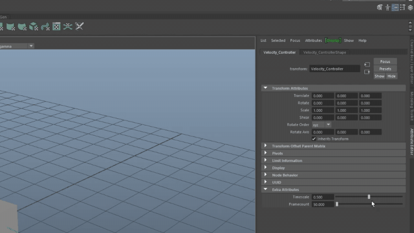
Task: Click the Timescale value field 0.500
Action: (x=323, y=197)
